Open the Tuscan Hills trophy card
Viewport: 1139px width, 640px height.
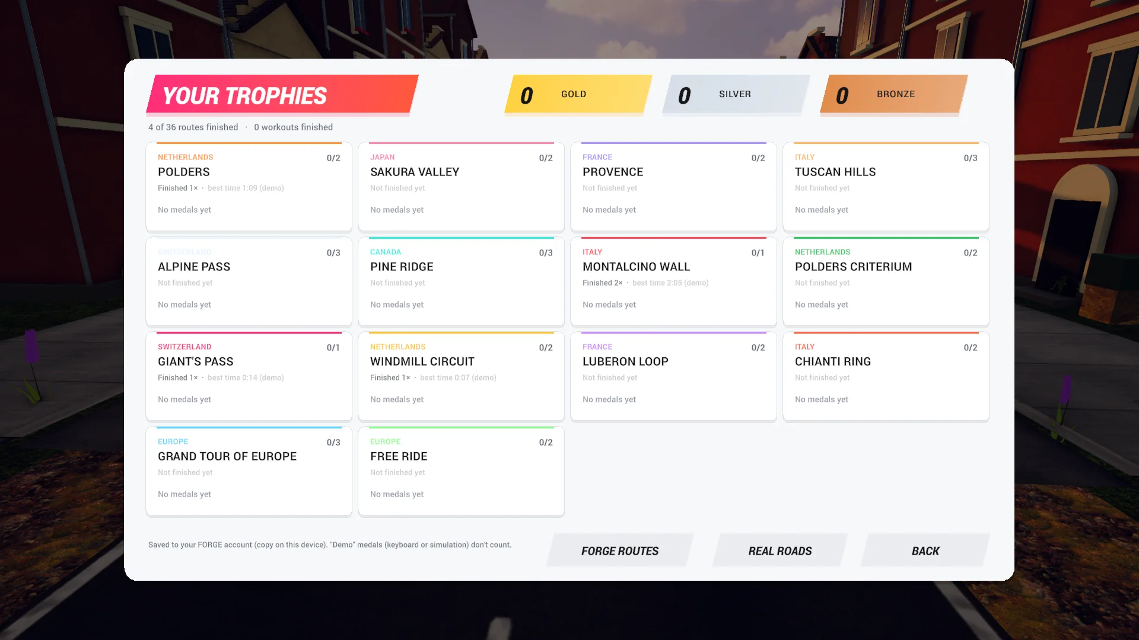[886, 187]
